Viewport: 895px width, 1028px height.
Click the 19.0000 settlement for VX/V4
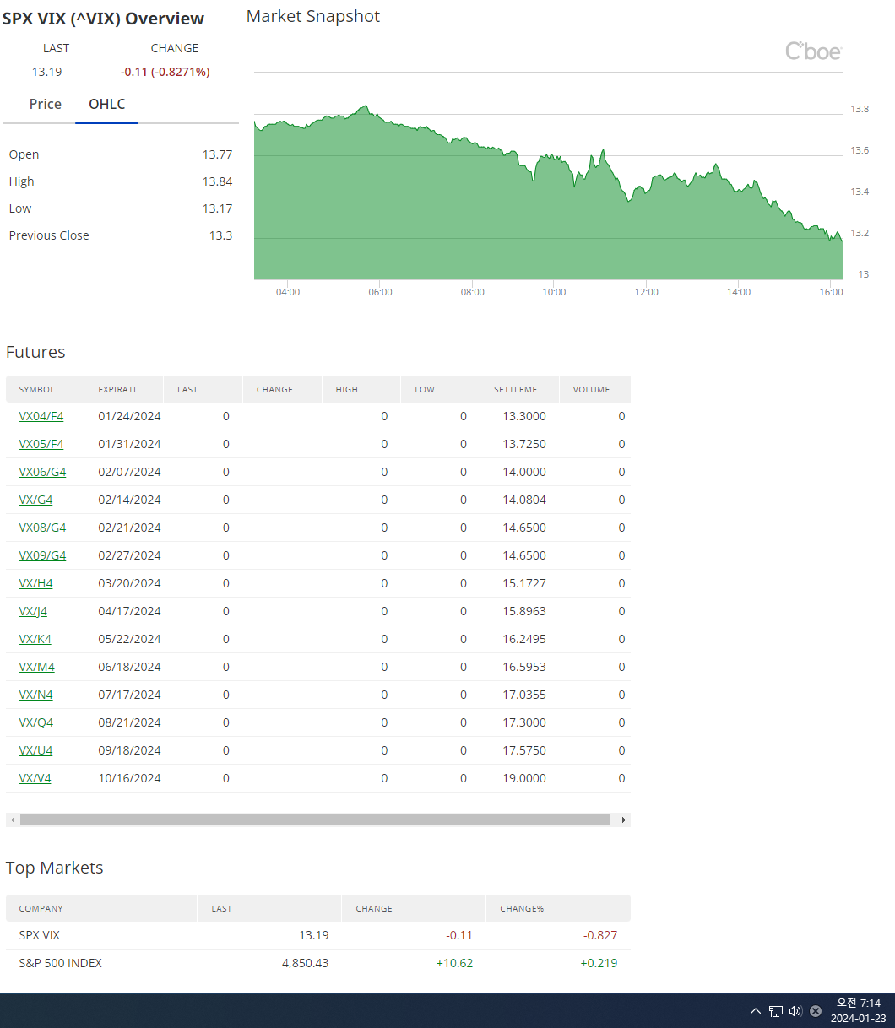pos(524,778)
